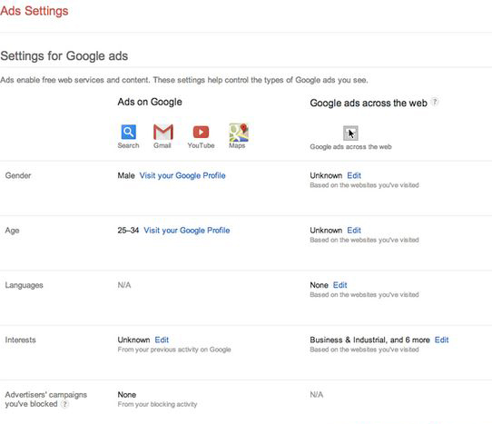Click 'Ads enable free web services' description text
Screen dimensions: 492x424
(184, 80)
